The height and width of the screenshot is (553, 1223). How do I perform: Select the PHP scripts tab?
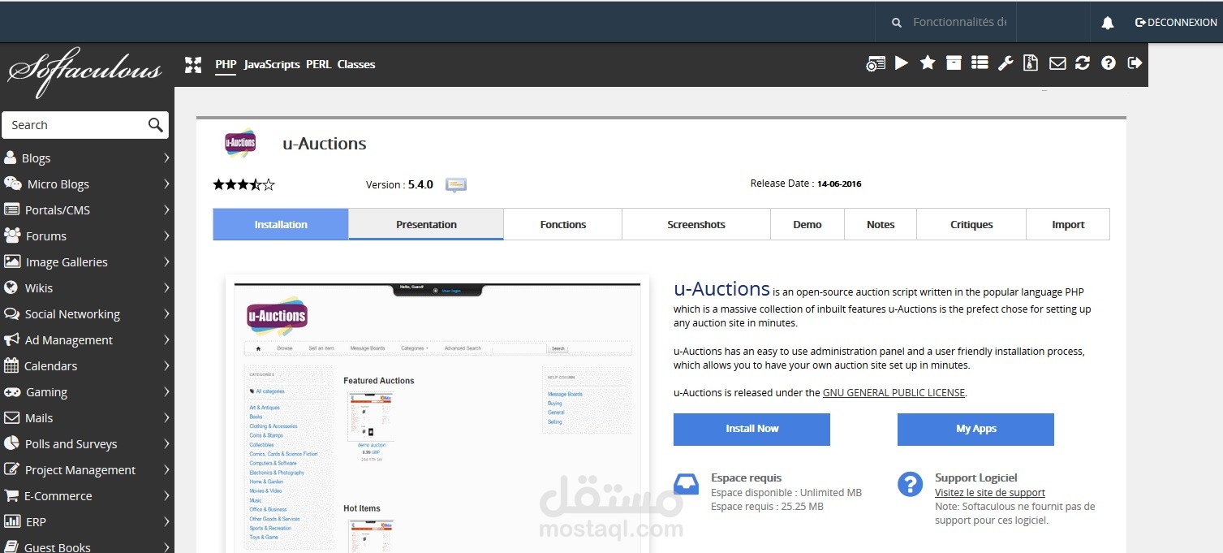pos(226,64)
